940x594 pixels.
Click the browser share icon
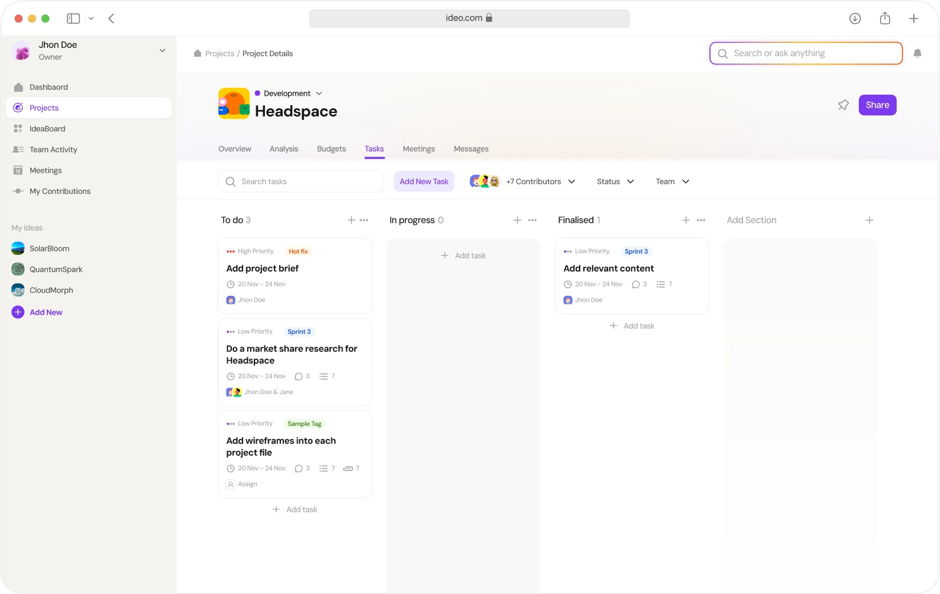tap(885, 18)
